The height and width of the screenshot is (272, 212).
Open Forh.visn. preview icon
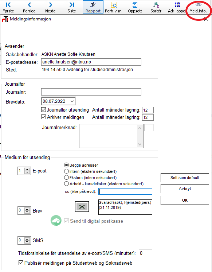[x=114, y=5]
